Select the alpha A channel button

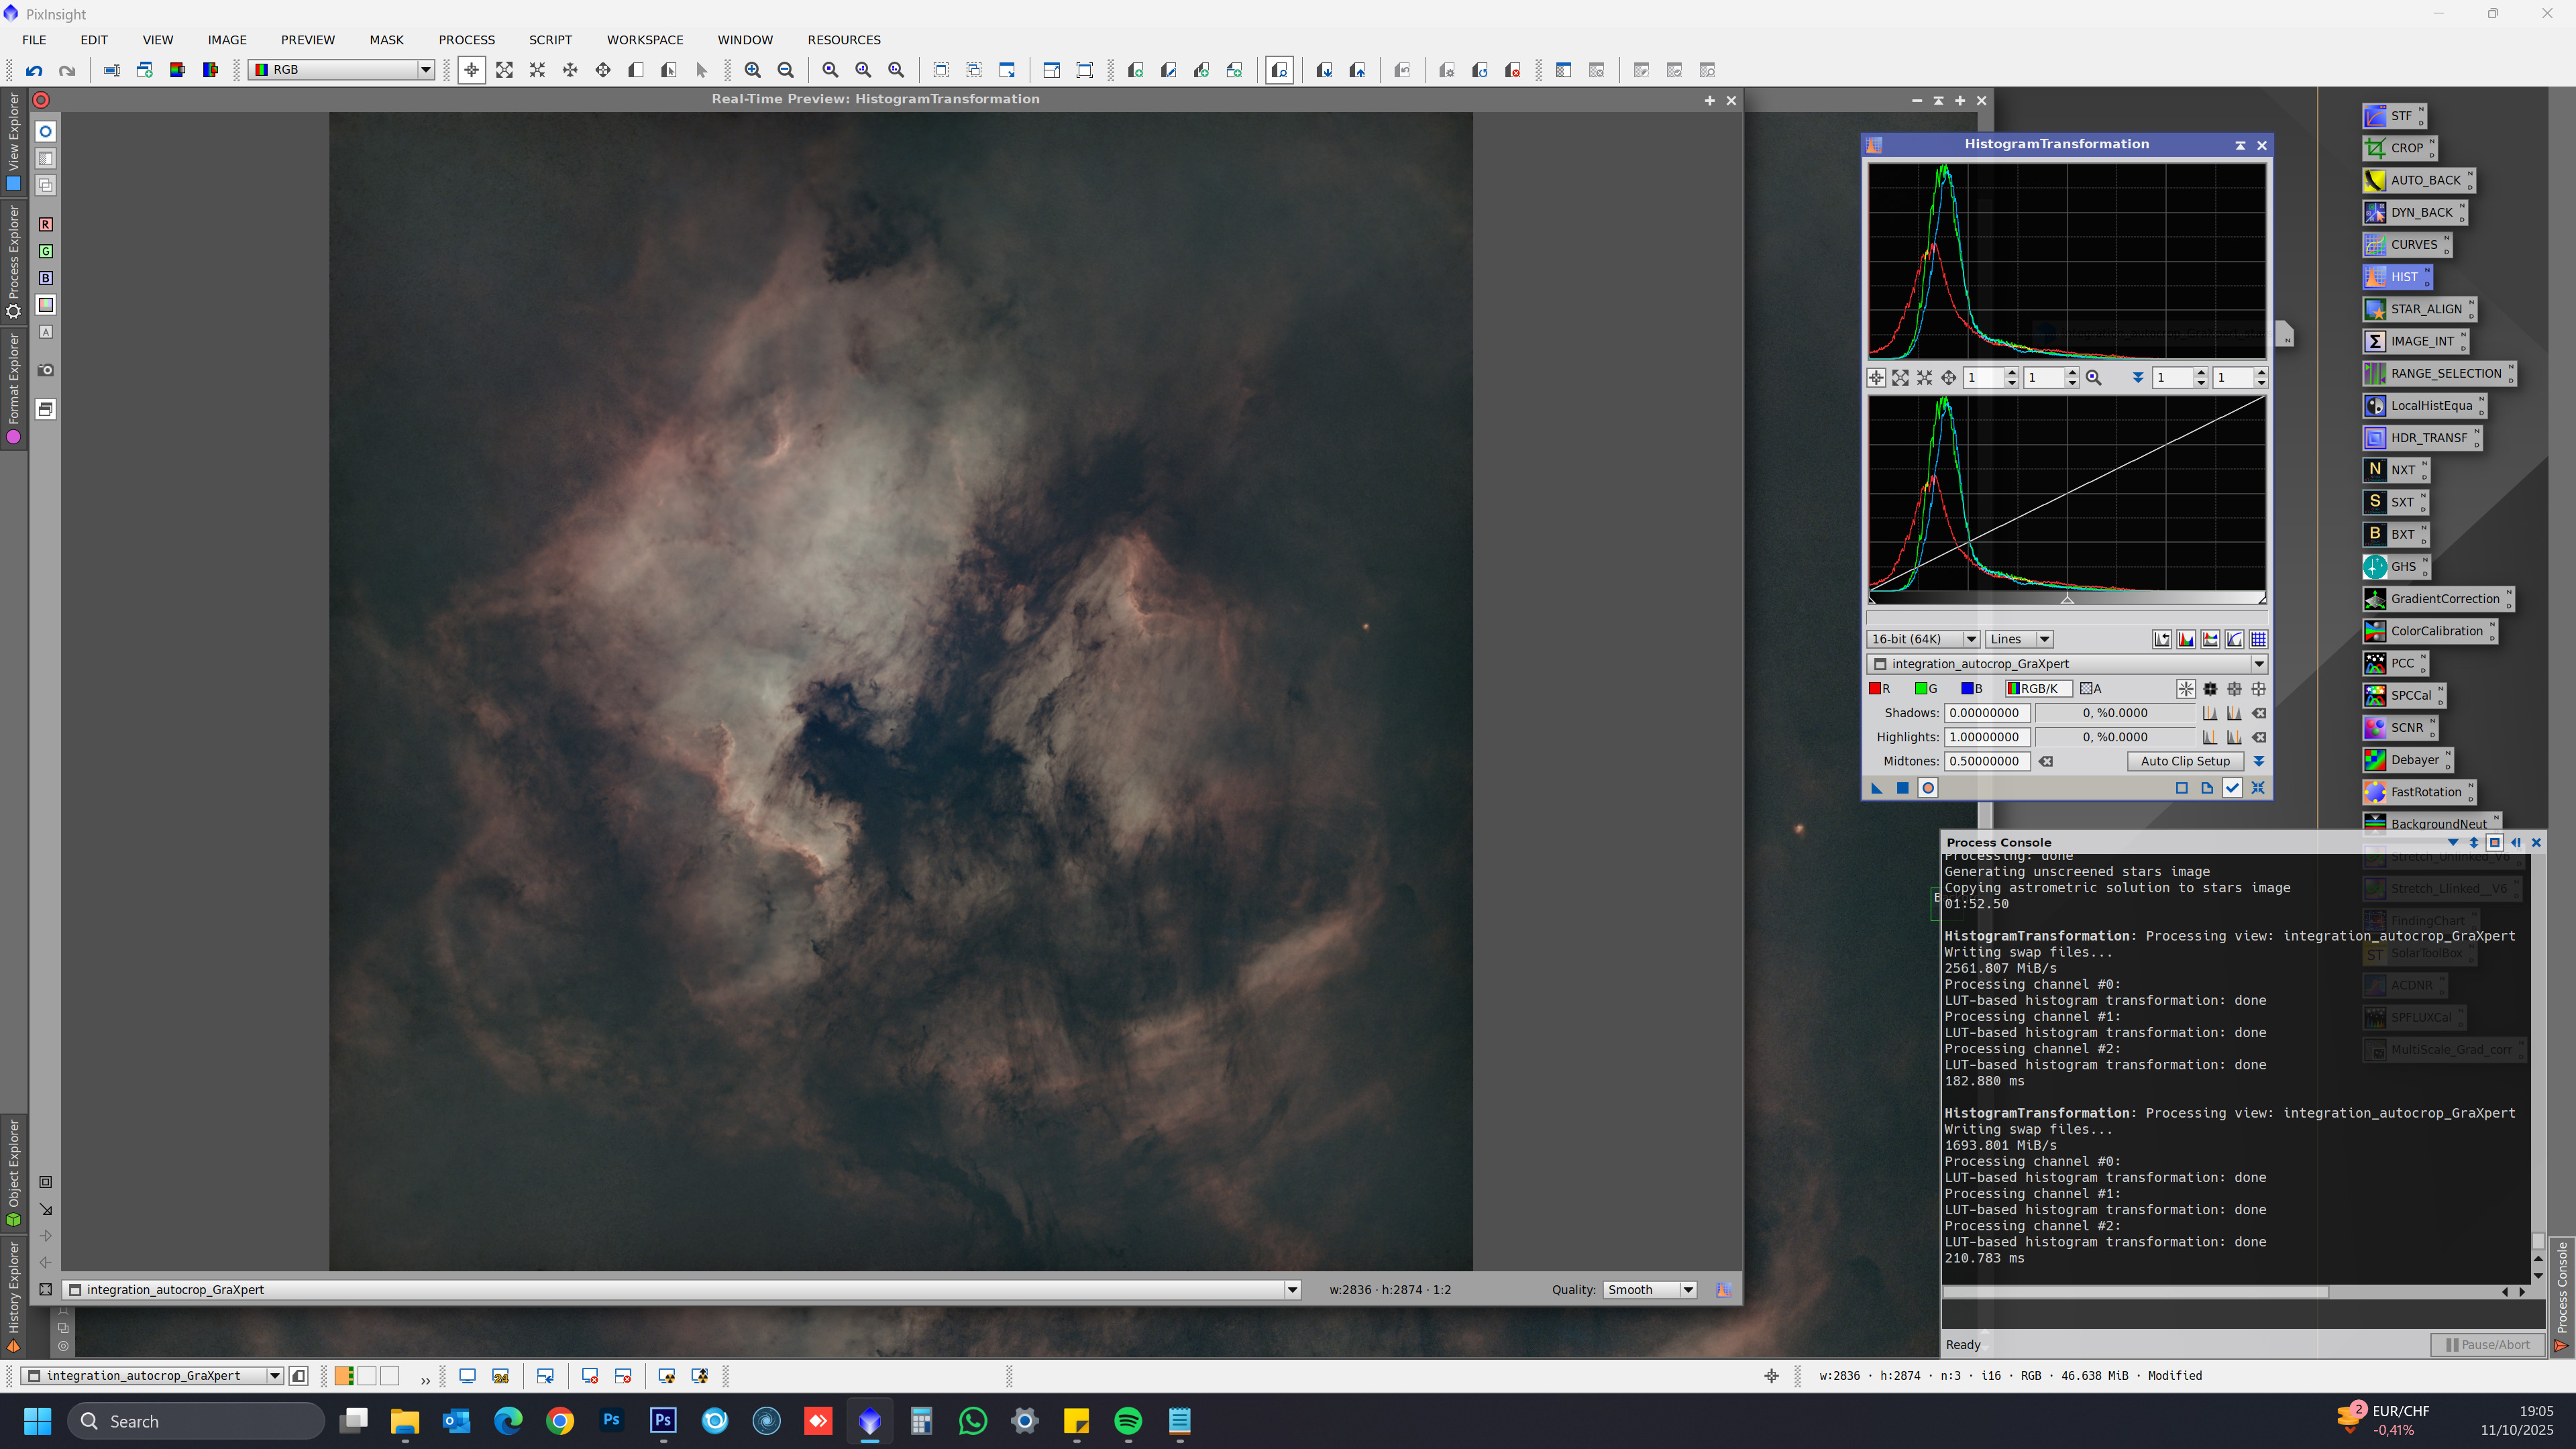point(2091,689)
